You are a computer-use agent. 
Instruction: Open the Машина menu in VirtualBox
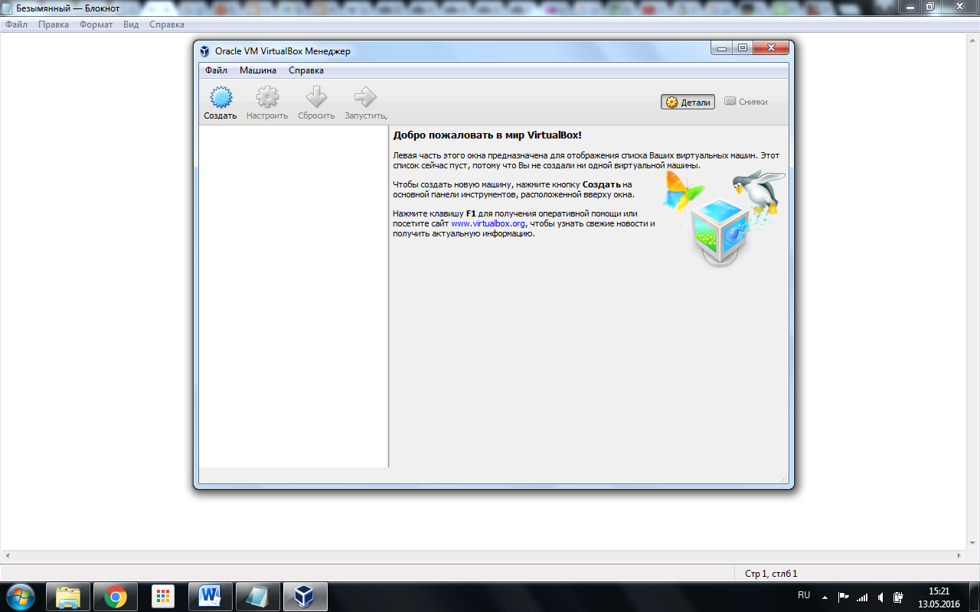click(x=258, y=70)
